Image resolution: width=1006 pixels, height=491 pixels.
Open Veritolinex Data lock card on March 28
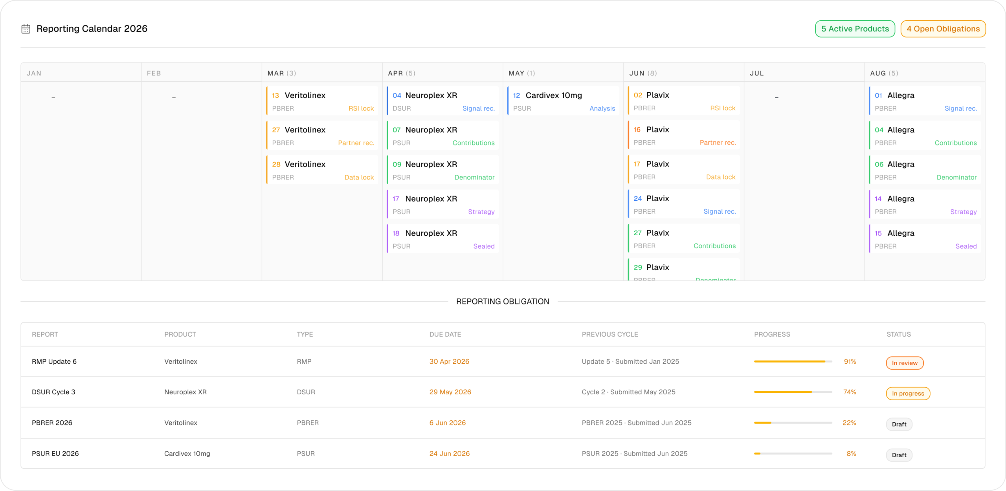tap(322, 170)
